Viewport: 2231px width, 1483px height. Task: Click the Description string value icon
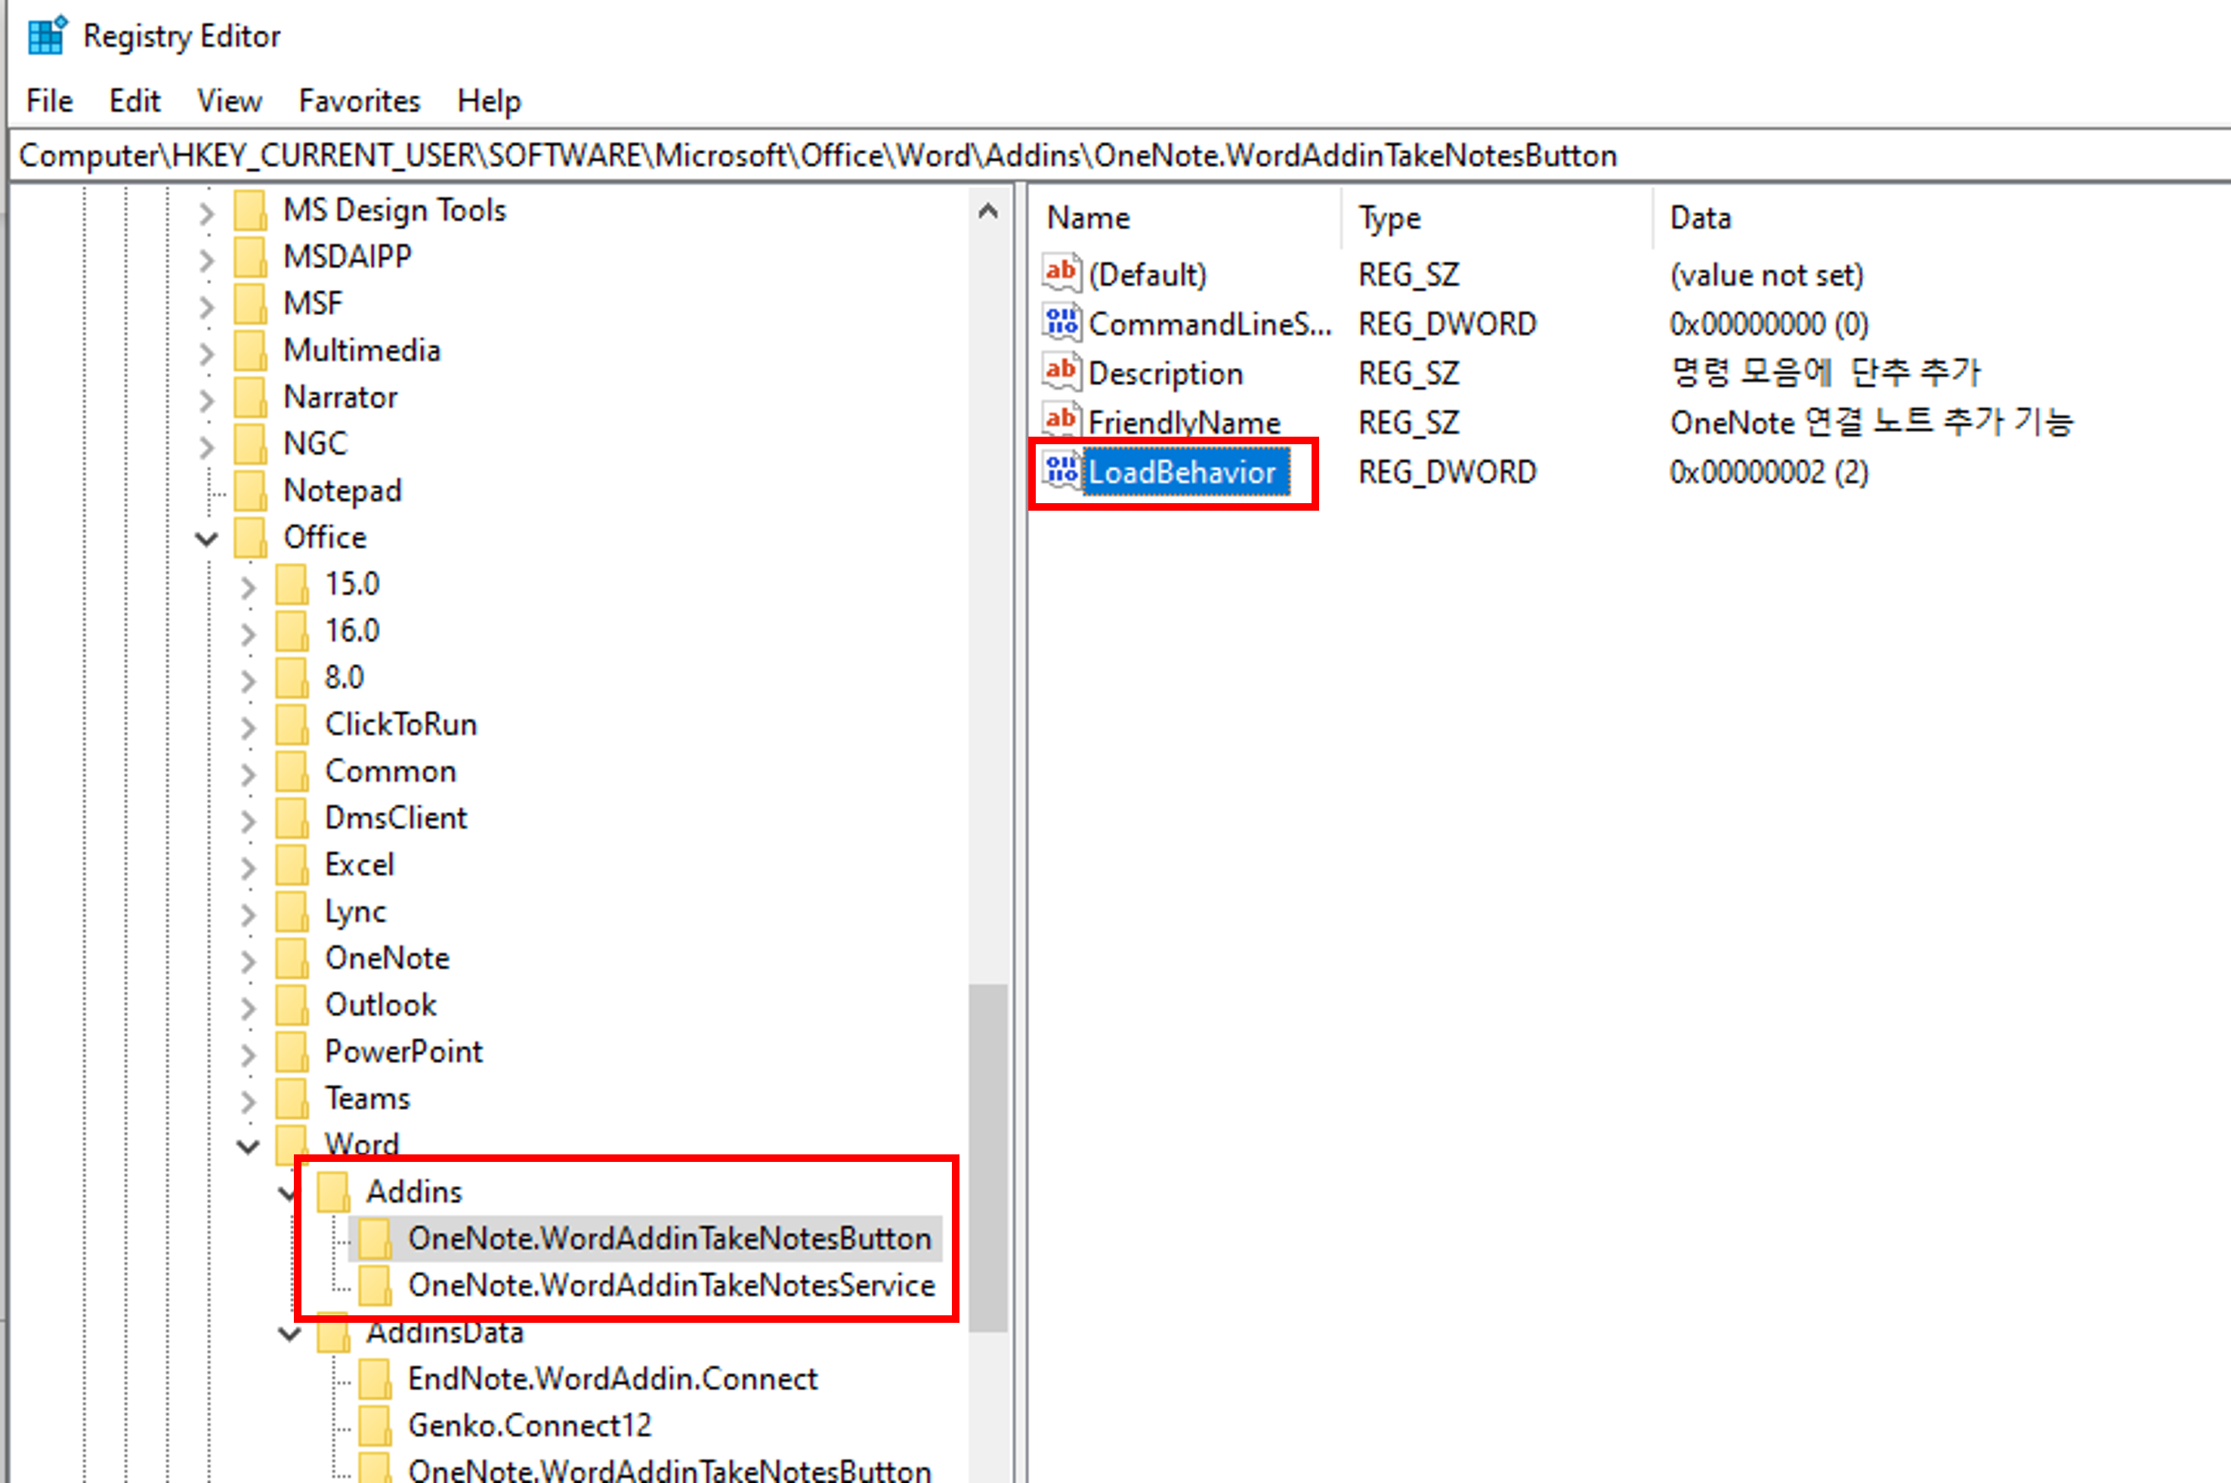click(x=1061, y=372)
